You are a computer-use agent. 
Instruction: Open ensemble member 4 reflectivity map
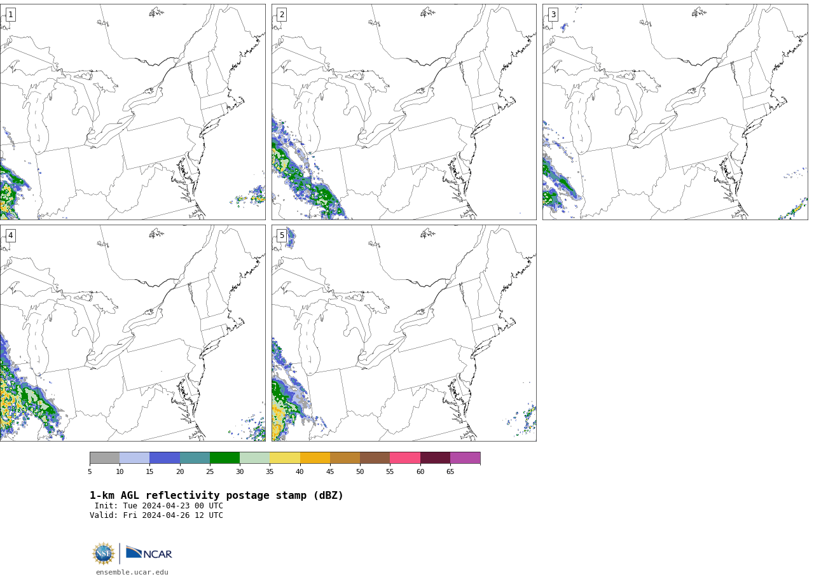tap(132, 333)
